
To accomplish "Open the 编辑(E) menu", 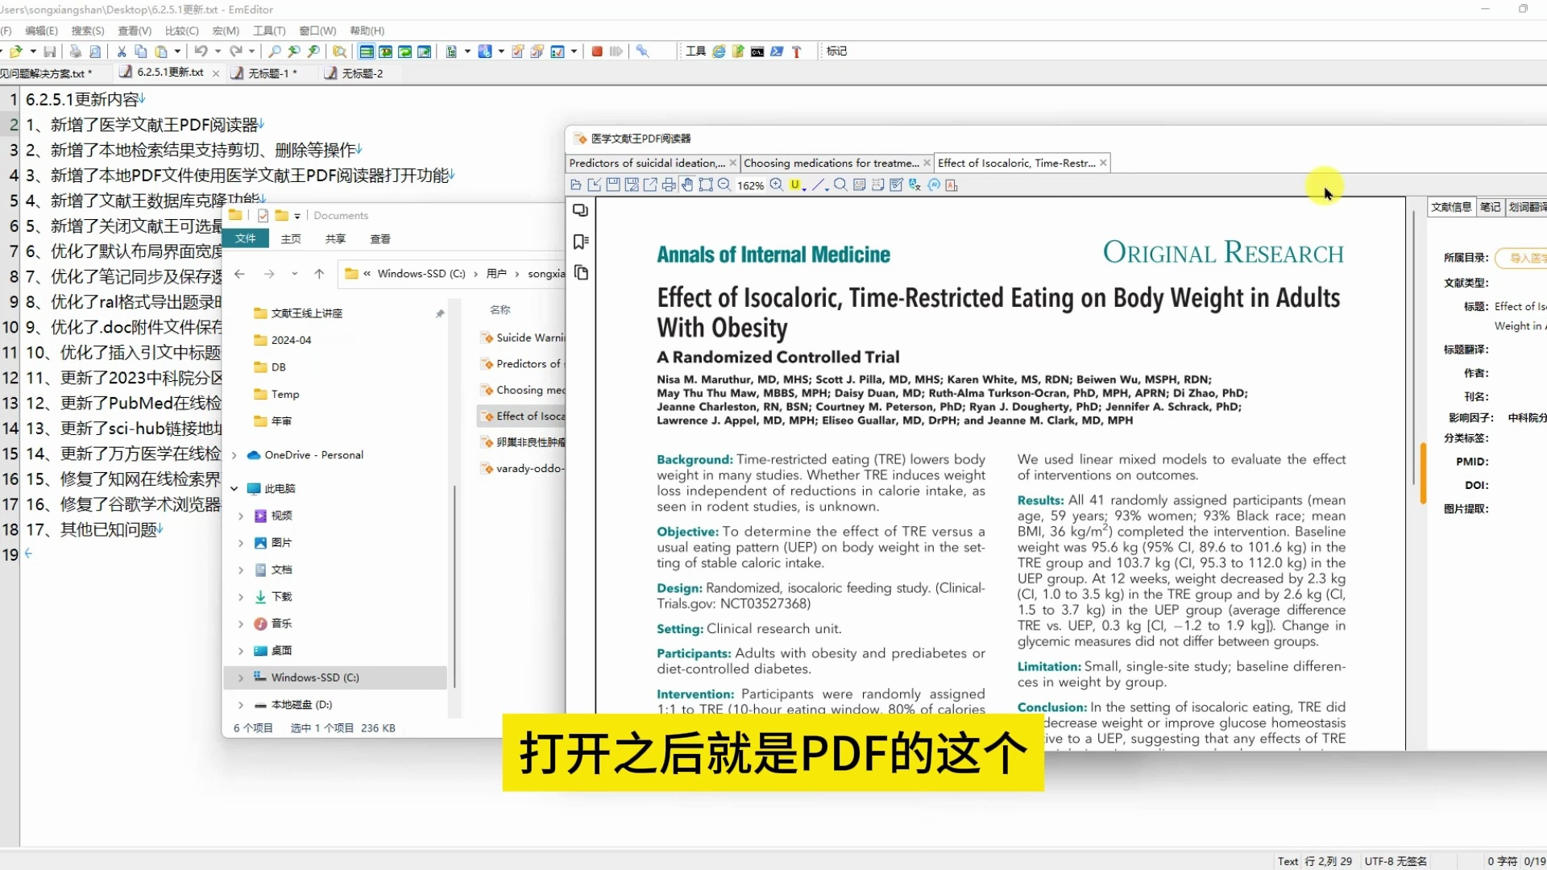I will coord(42,31).
